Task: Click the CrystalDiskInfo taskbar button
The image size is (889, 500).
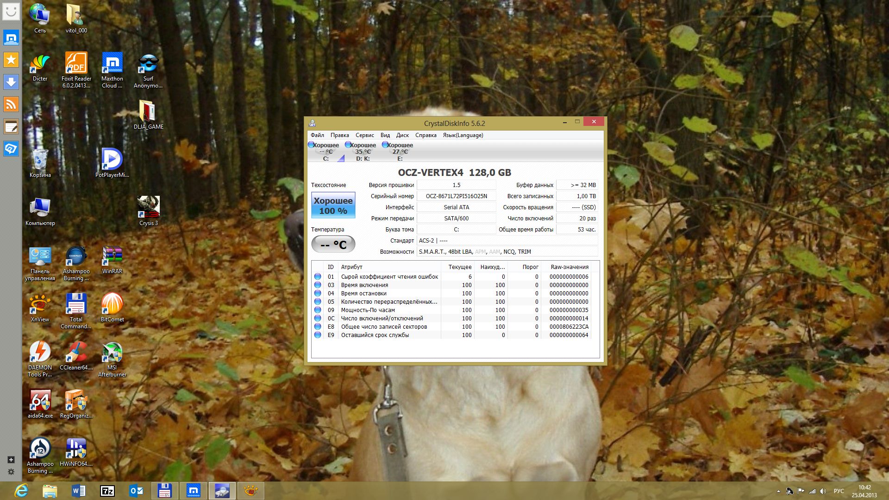Action: pos(222,491)
